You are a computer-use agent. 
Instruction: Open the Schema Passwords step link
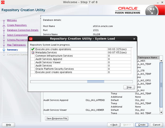click(x=17, y=40)
